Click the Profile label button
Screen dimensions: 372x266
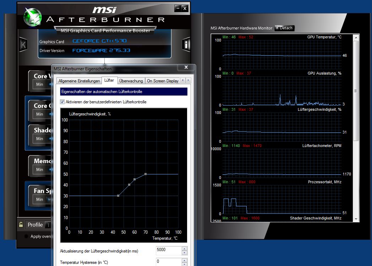(35, 225)
